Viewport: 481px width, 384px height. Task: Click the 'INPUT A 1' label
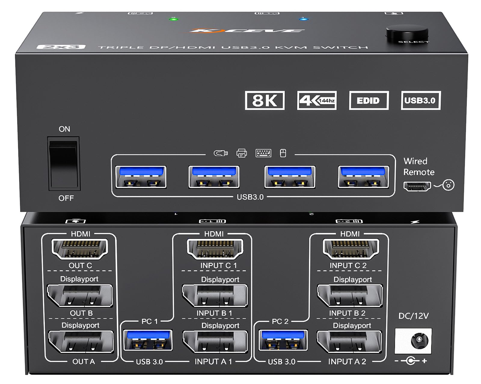pyautogui.click(x=213, y=361)
